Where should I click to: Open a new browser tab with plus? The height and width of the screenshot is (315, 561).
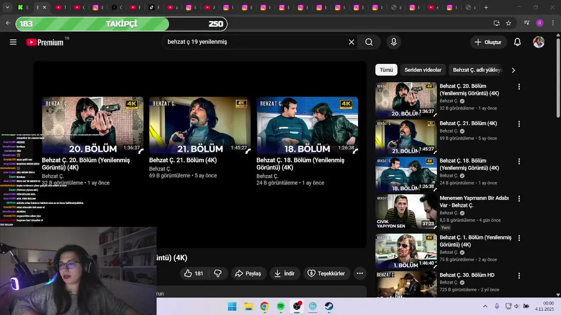click(x=486, y=7)
